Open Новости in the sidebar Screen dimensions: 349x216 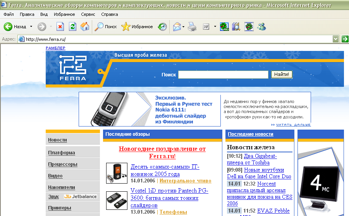point(57,140)
